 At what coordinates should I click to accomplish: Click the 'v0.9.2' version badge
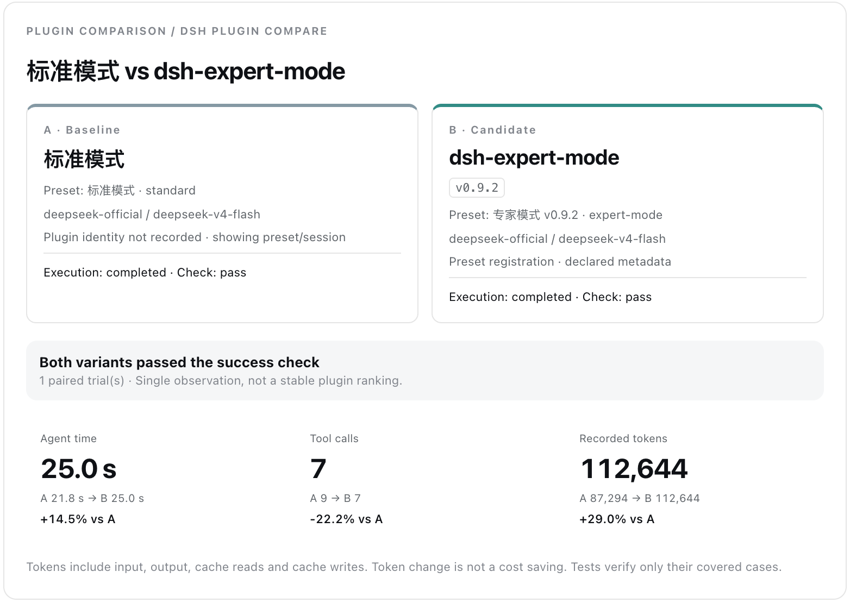(x=477, y=187)
